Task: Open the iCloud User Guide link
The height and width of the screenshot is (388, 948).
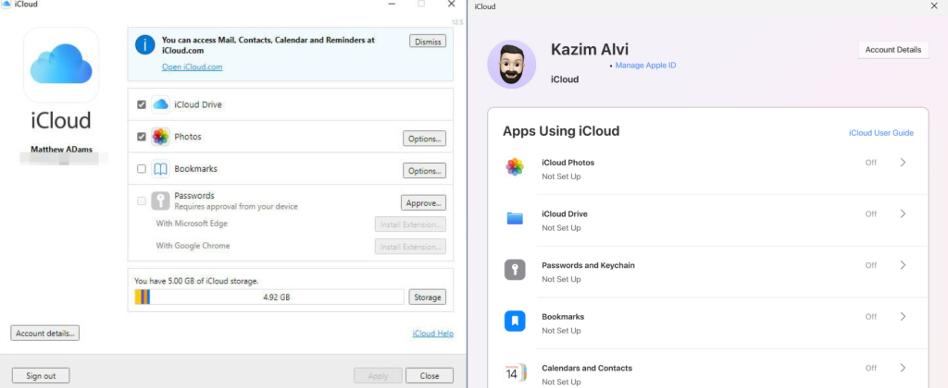Action: tap(881, 133)
